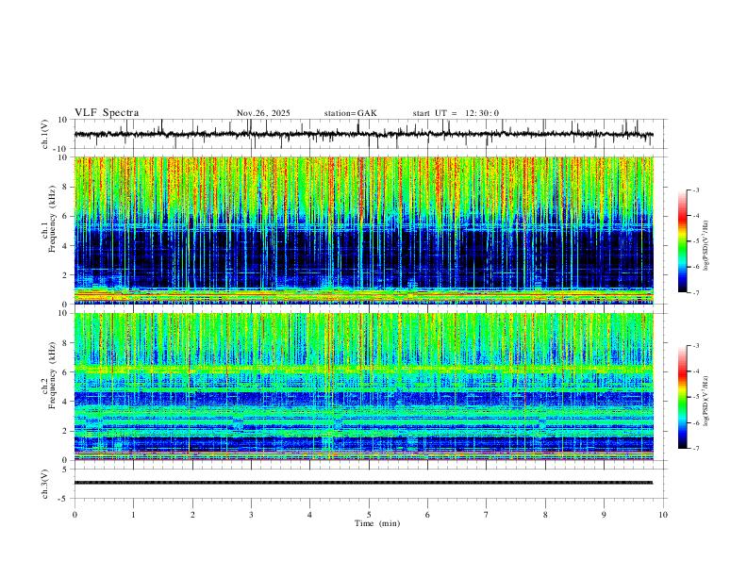
Task: Click the -3 tick on ch.1 colorbar
Action: click(695, 190)
